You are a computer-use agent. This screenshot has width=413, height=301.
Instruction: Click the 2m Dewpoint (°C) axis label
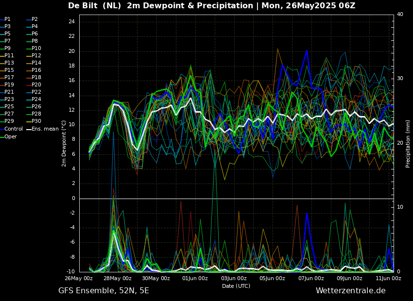(64, 143)
